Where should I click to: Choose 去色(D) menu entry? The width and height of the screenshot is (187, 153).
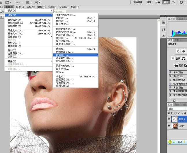(75, 76)
